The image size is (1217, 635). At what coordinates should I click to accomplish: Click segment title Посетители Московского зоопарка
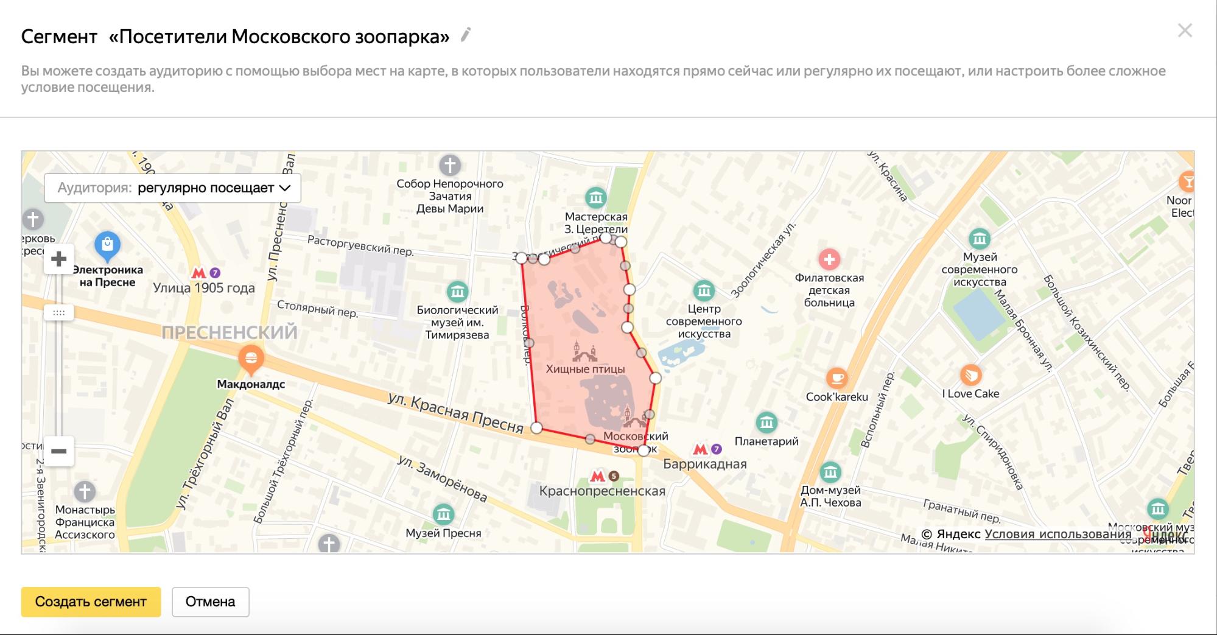click(x=279, y=37)
